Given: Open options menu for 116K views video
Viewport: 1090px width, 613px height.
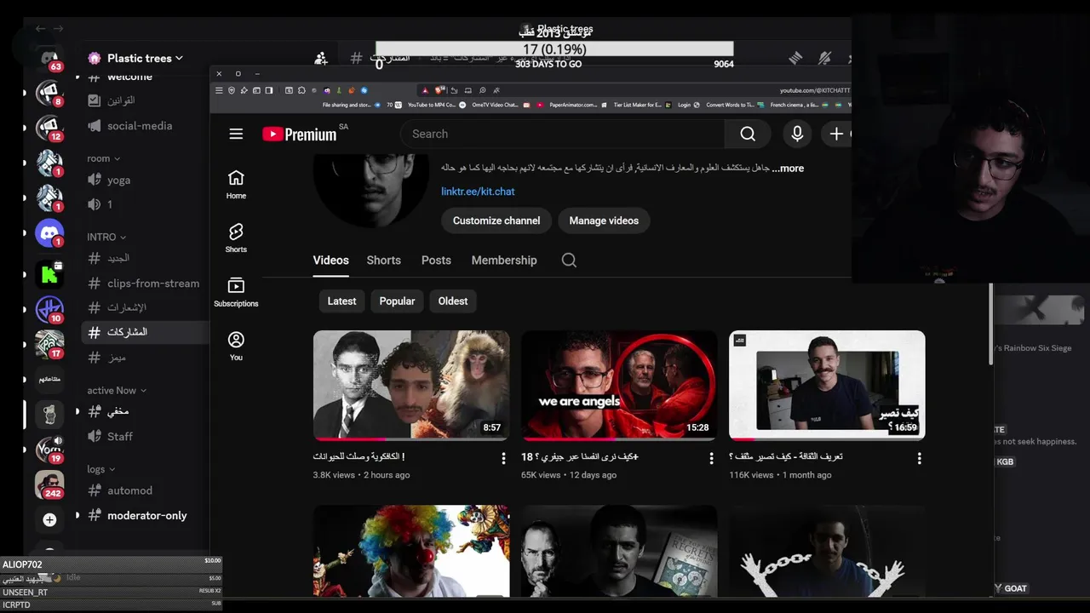Looking at the screenshot, I should [x=919, y=458].
